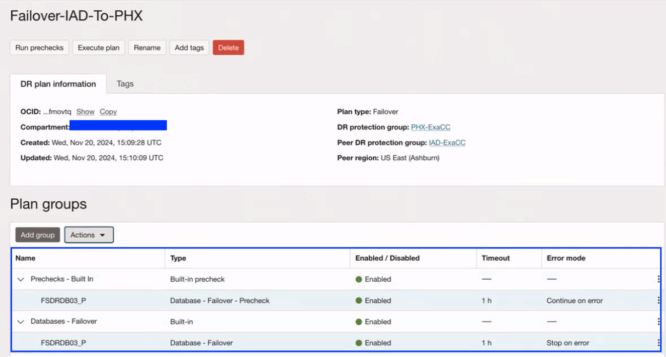The height and width of the screenshot is (357, 666).
Task: Click 'Continue on error' cell
Action: [x=575, y=301]
